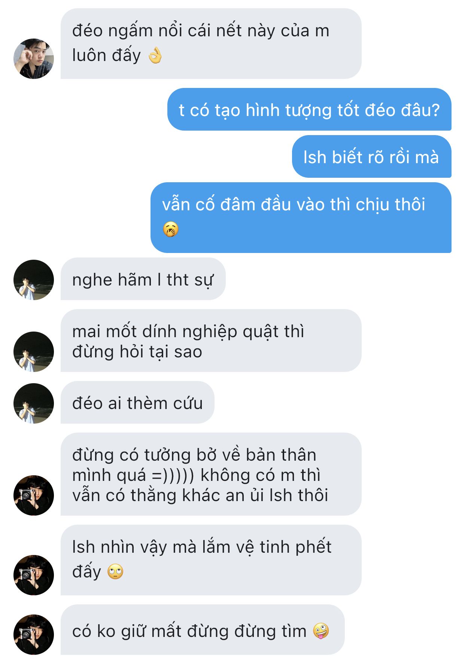Image resolution: width=465 pixels, height=662 pixels.
Task: Select the 'mai mốt dính nghiệp quật' bubble
Action: 211,341
